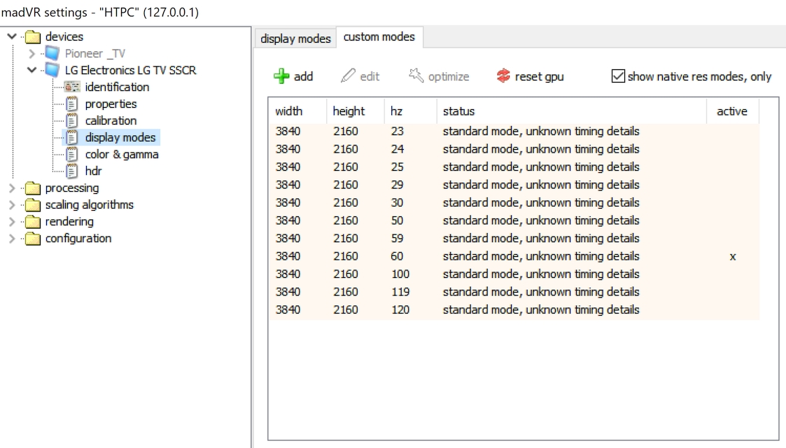Click the calibration page icon

coord(72,121)
